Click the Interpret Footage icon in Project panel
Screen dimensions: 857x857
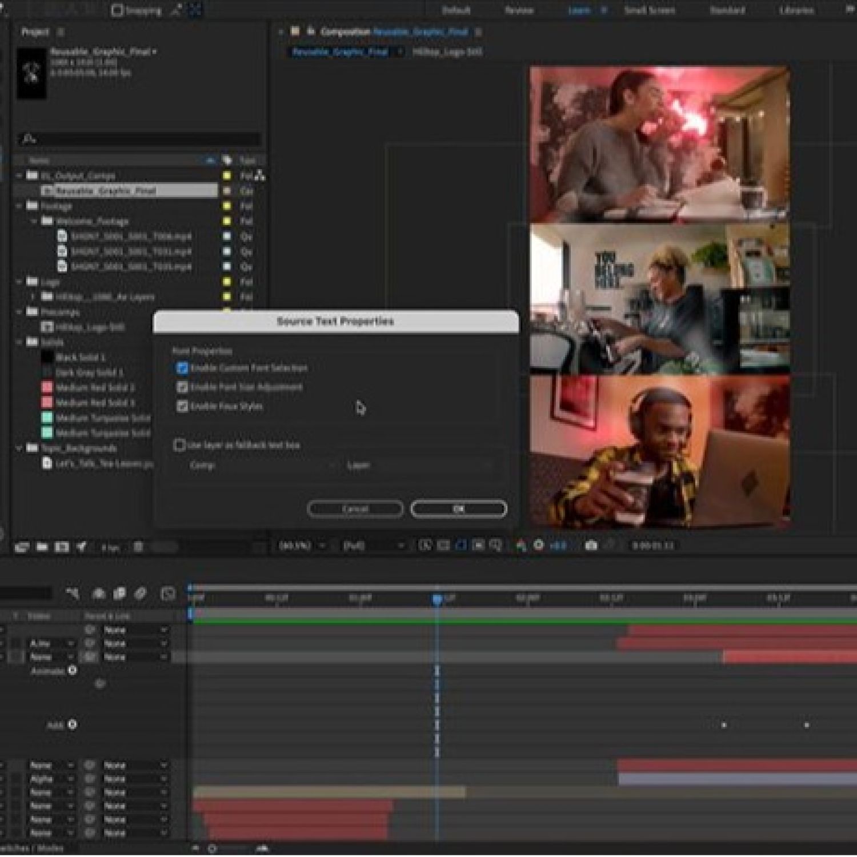pos(22,547)
